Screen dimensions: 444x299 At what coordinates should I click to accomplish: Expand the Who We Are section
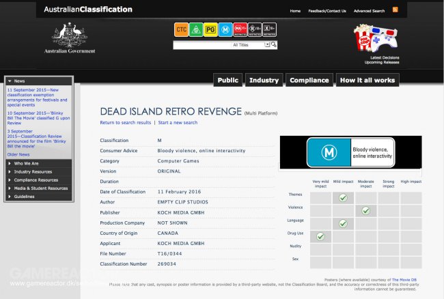[38, 164]
